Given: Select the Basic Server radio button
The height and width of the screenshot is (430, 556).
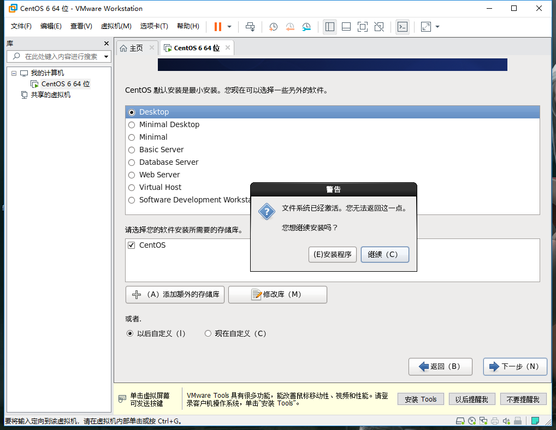Looking at the screenshot, I should [132, 150].
